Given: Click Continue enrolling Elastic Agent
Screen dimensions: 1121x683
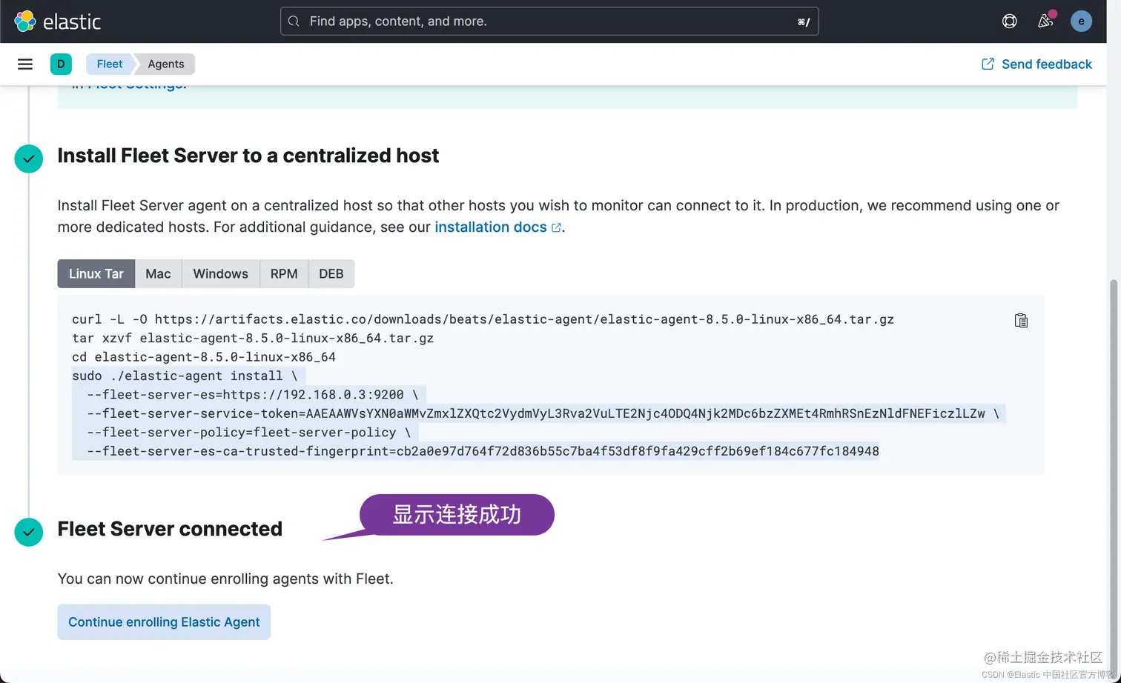Looking at the screenshot, I should [x=164, y=622].
